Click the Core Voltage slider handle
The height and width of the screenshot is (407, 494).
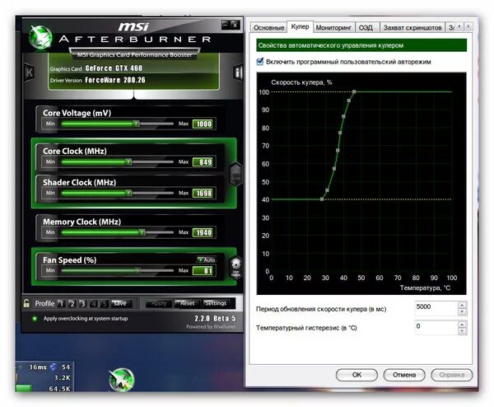136,124
